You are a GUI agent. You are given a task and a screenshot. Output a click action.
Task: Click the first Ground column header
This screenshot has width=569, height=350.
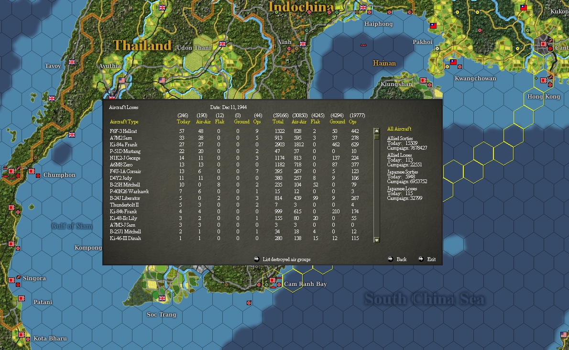point(241,122)
